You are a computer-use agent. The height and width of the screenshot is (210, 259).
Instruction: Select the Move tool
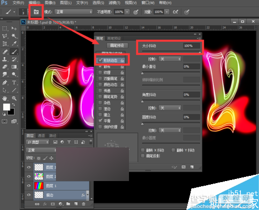pos(14,28)
